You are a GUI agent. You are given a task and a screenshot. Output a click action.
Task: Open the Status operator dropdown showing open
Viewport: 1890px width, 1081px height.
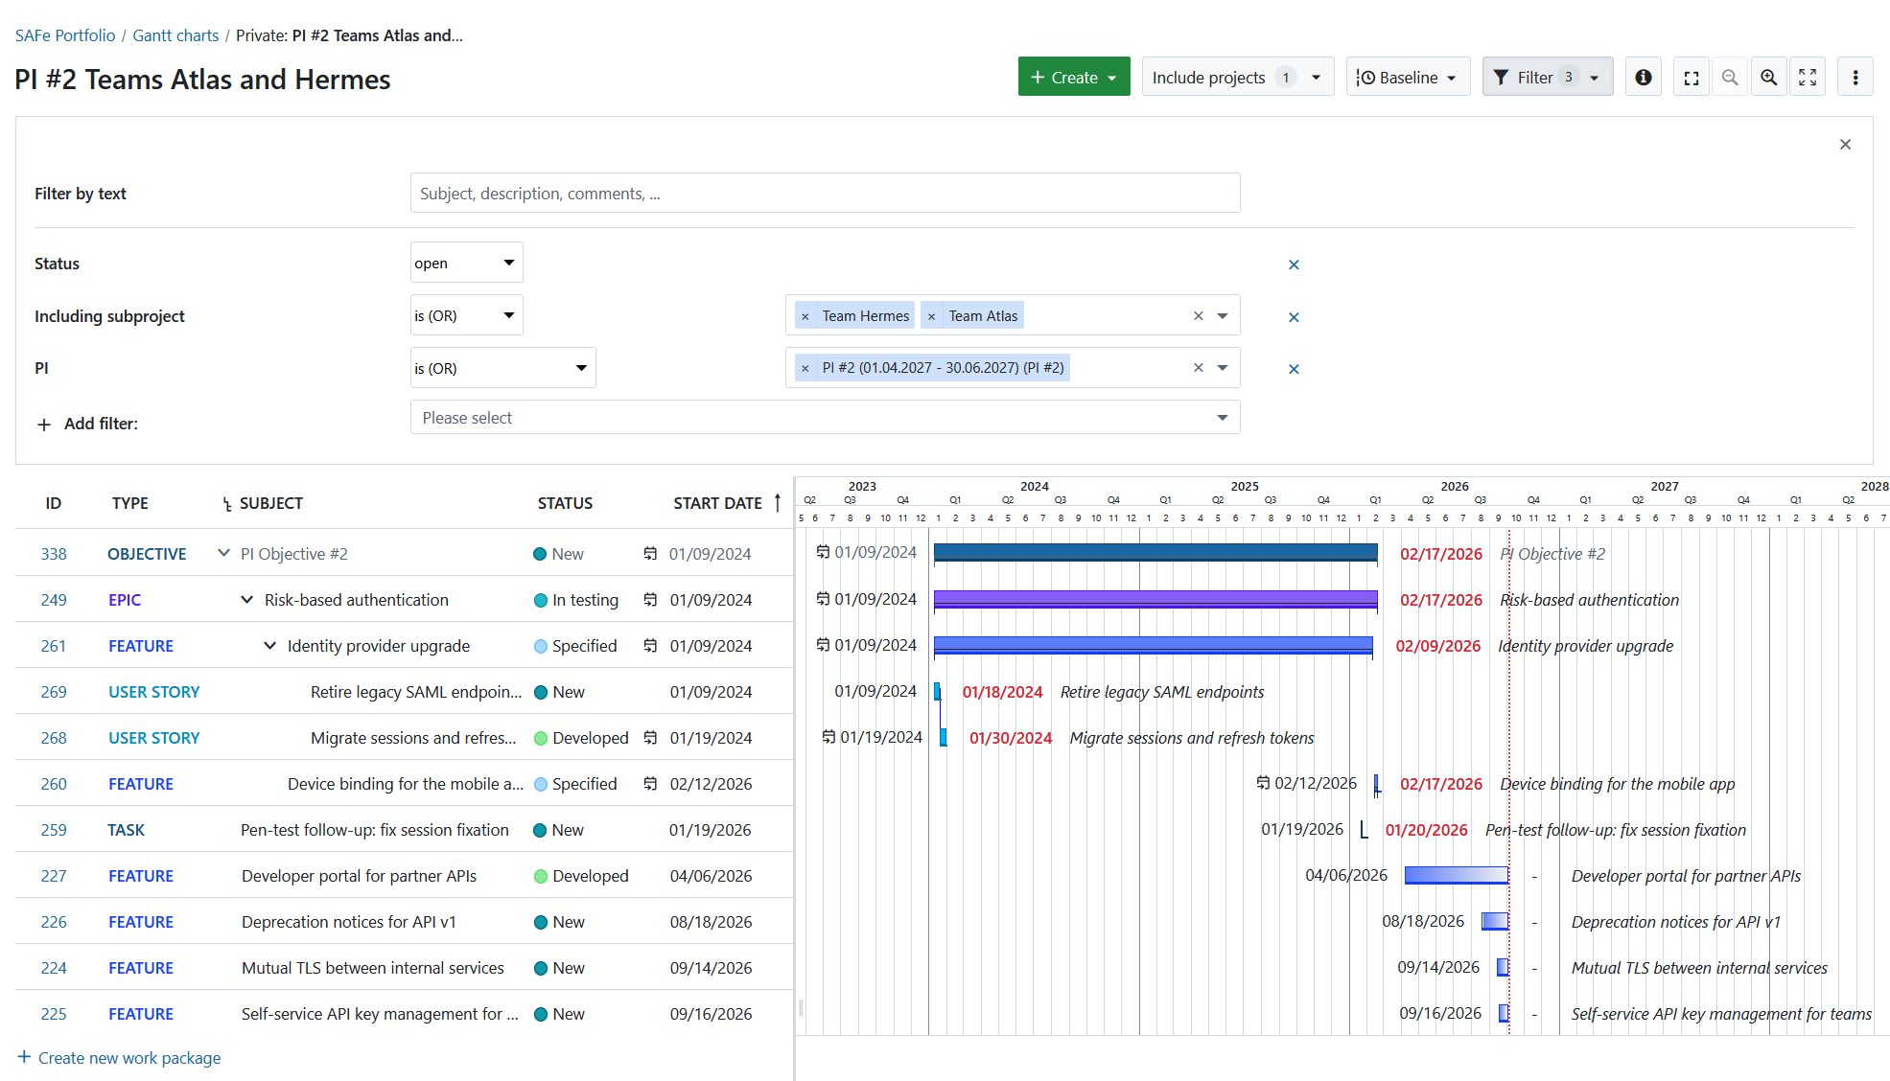click(466, 263)
